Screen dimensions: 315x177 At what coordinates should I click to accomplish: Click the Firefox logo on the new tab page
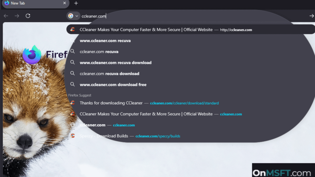32,54
